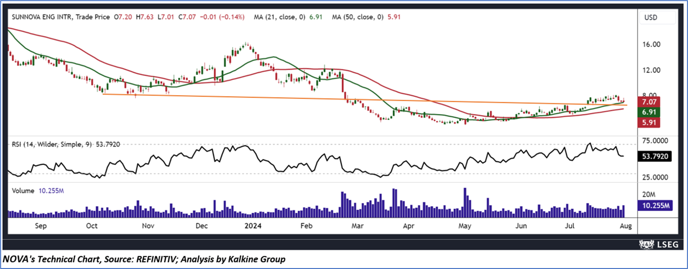
Task: Click the 25.0000 RSI axis label
Action: 654,178
